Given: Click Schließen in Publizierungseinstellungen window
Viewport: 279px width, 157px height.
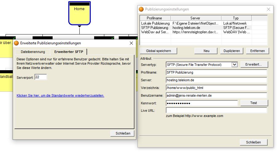Looking at the screenshot, I should click(253, 142).
